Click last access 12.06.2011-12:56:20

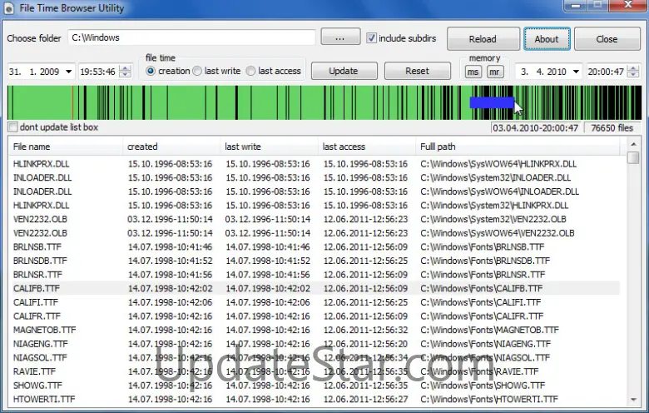(365, 344)
